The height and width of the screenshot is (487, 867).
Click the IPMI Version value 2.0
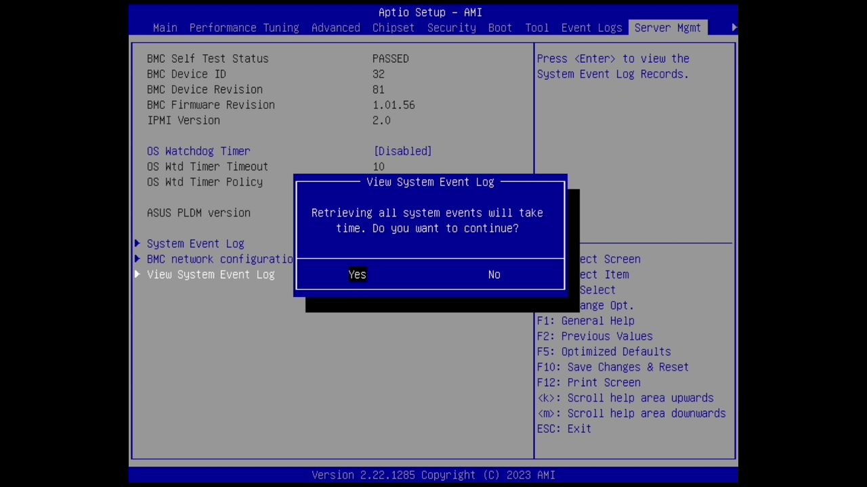click(x=381, y=120)
